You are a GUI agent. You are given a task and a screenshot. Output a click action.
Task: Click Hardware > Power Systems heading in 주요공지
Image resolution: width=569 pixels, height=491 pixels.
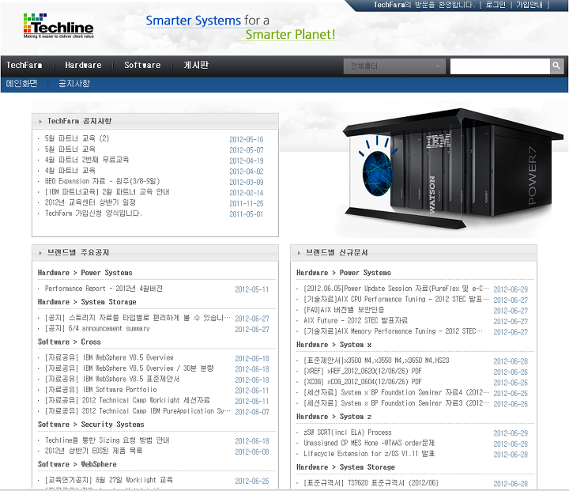(85, 273)
